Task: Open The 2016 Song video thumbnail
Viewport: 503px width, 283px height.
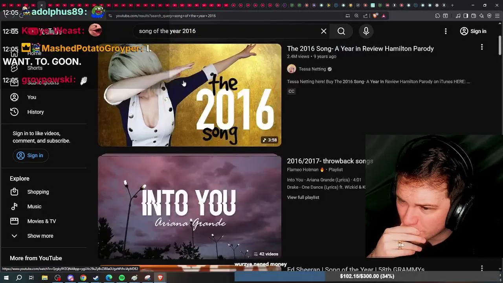Action: 189,95
